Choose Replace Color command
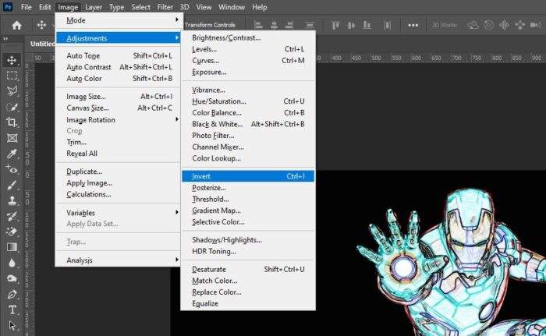 [248, 292]
